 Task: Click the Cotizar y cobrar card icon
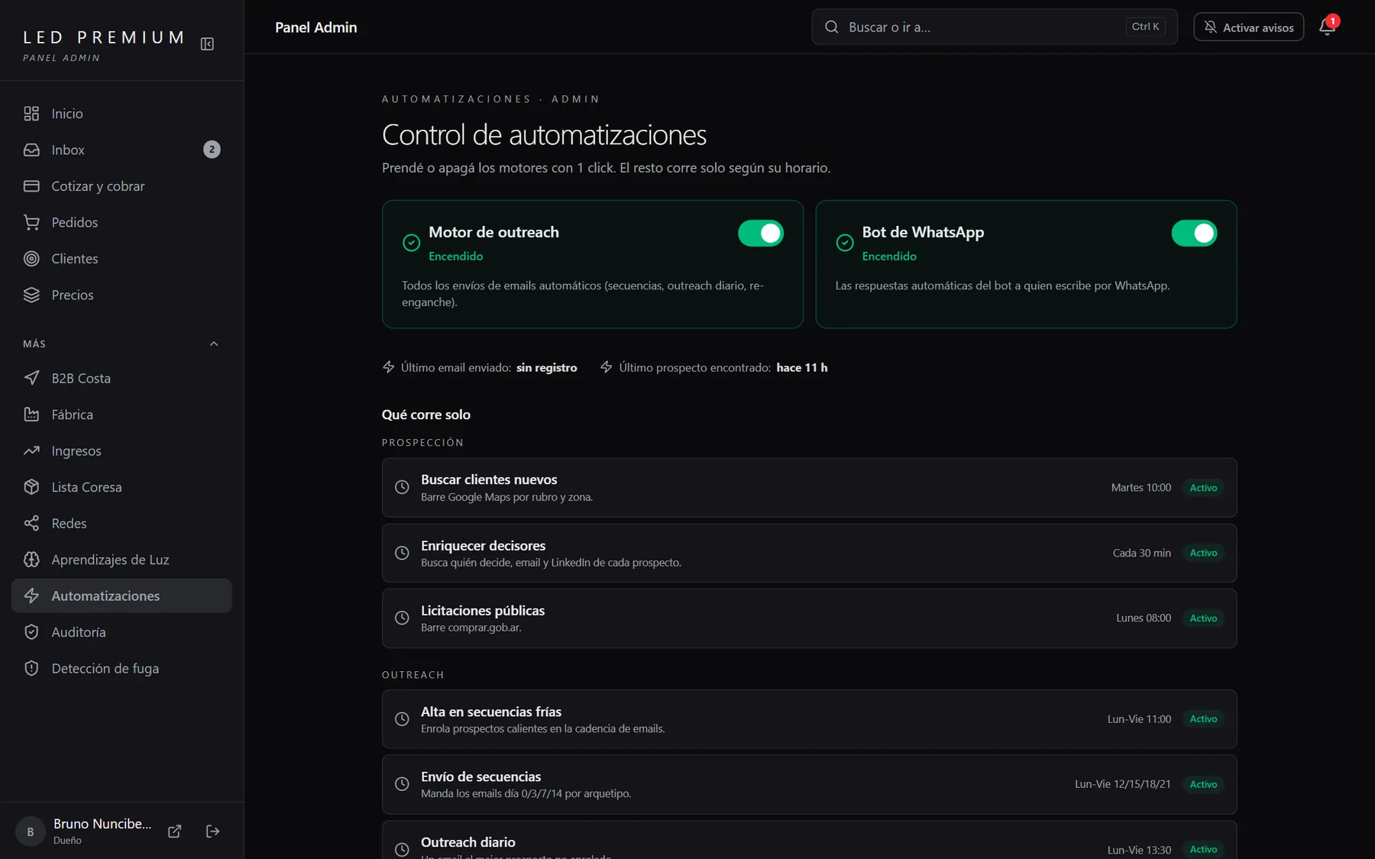[x=31, y=186]
